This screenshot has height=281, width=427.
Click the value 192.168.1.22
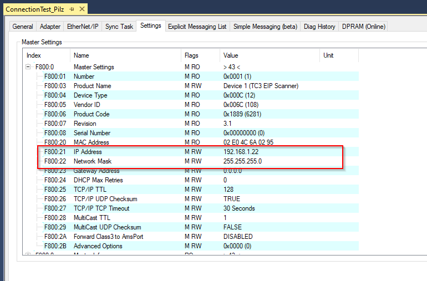(241, 152)
